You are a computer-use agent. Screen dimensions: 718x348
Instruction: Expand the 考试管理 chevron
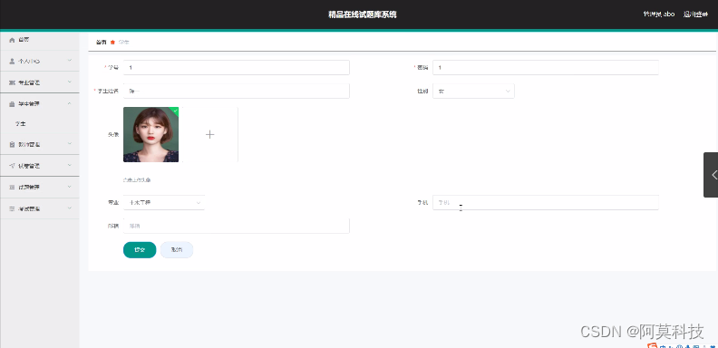coord(70,208)
